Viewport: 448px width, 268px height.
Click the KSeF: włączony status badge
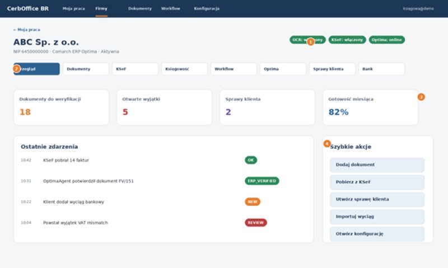[x=347, y=40]
